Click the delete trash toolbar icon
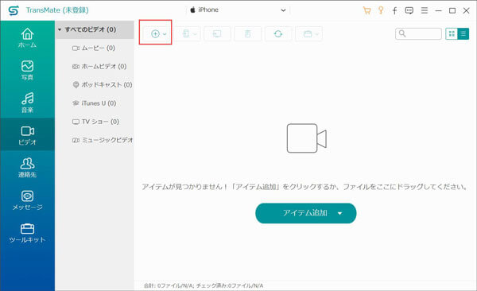The image size is (477, 291). point(247,33)
